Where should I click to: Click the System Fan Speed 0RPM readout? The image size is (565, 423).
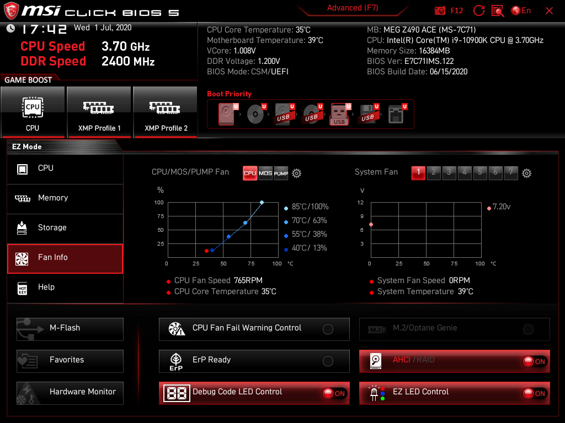423,280
